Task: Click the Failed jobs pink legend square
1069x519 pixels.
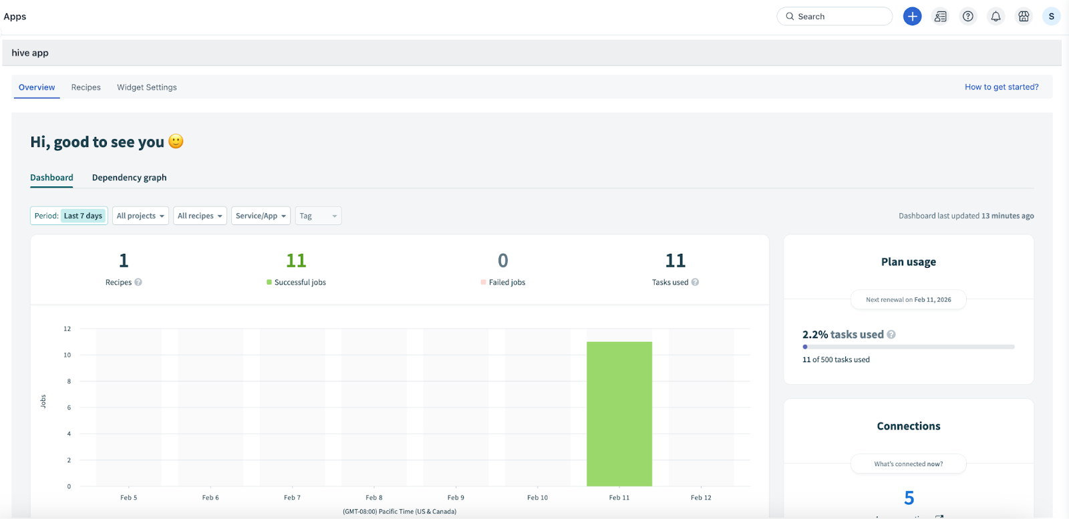Action: point(483,282)
